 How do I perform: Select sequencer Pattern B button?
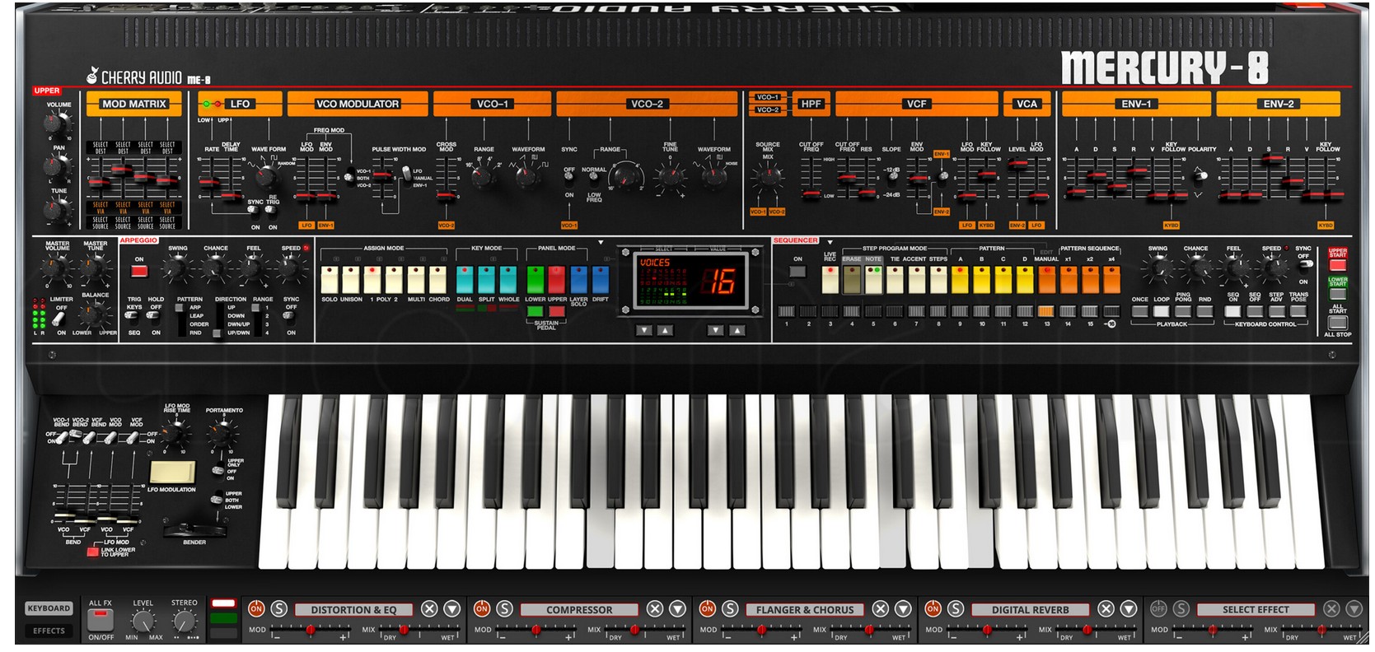click(x=981, y=280)
